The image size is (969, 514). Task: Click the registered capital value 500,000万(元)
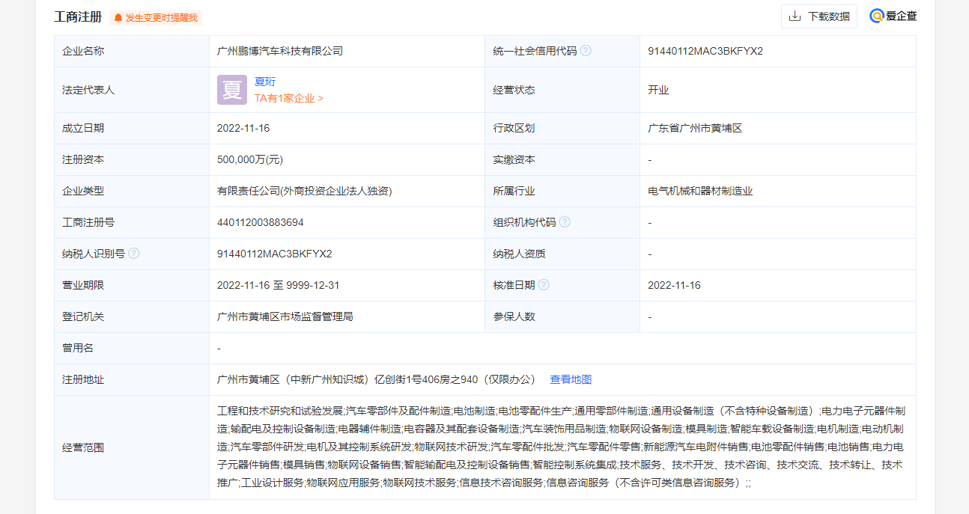point(249,159)
